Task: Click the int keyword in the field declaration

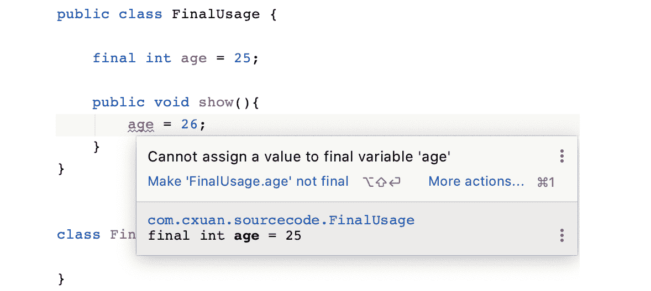Action: pos(158,58)
